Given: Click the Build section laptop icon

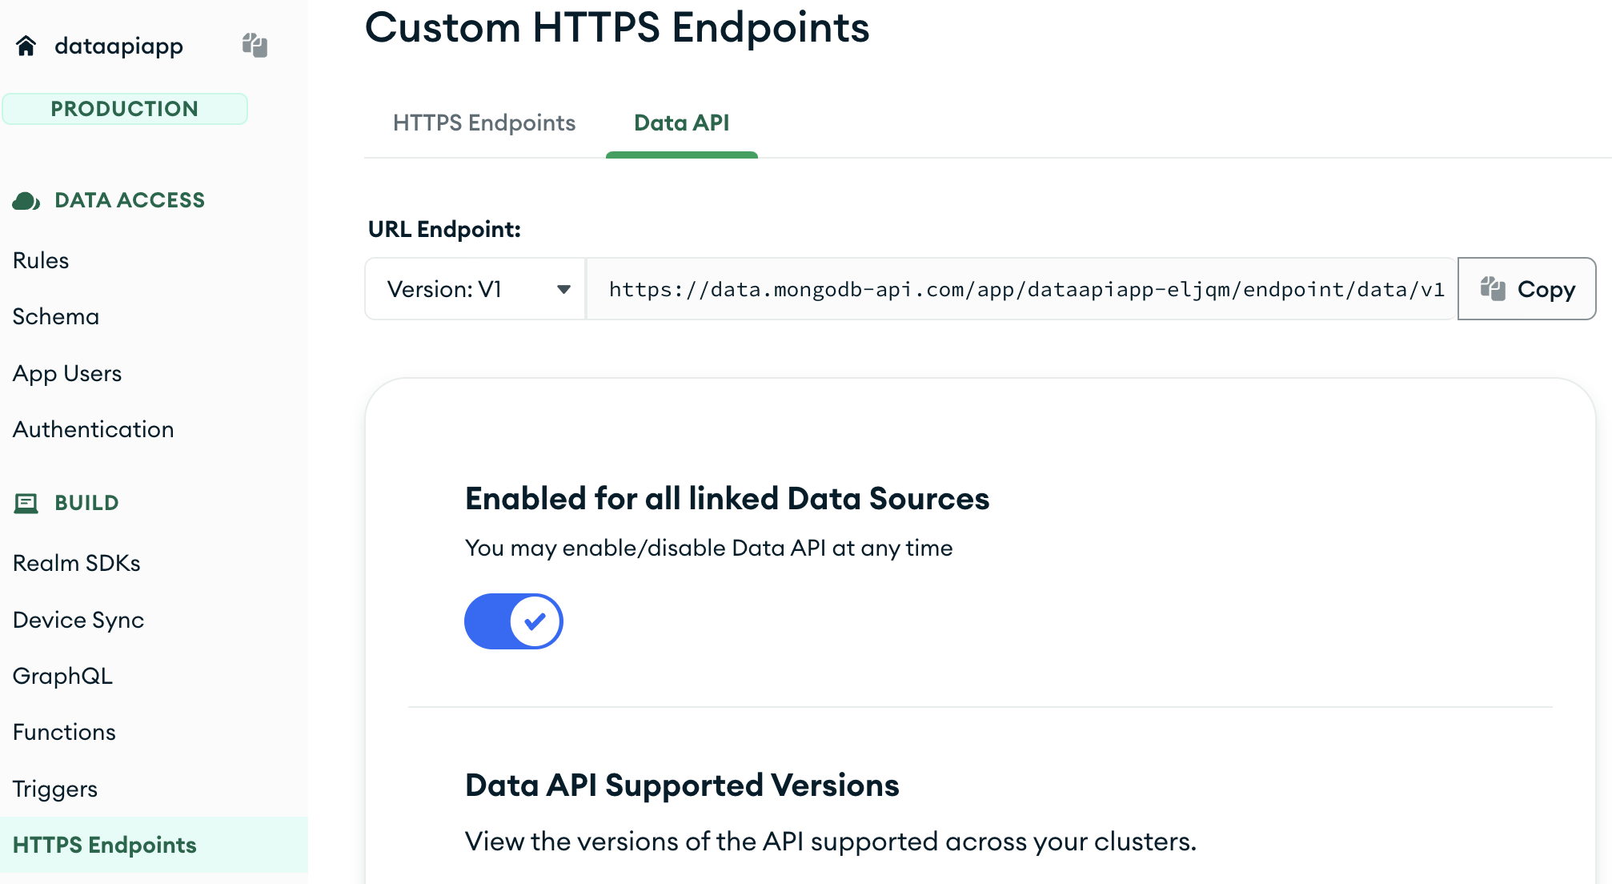Looking at the screenshot, I should click(x=26, y=503).
